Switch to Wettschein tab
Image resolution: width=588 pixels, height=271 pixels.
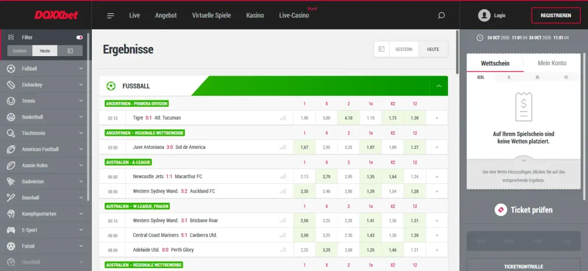(x=495, y=63)
